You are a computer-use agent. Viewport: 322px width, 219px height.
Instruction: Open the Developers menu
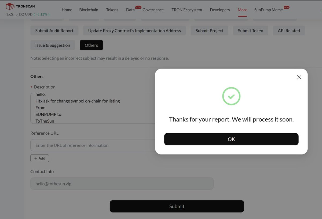220,10
